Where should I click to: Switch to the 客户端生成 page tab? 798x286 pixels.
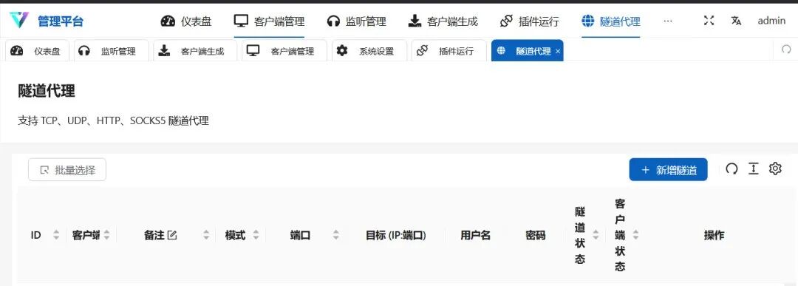[x=195, y=51]
